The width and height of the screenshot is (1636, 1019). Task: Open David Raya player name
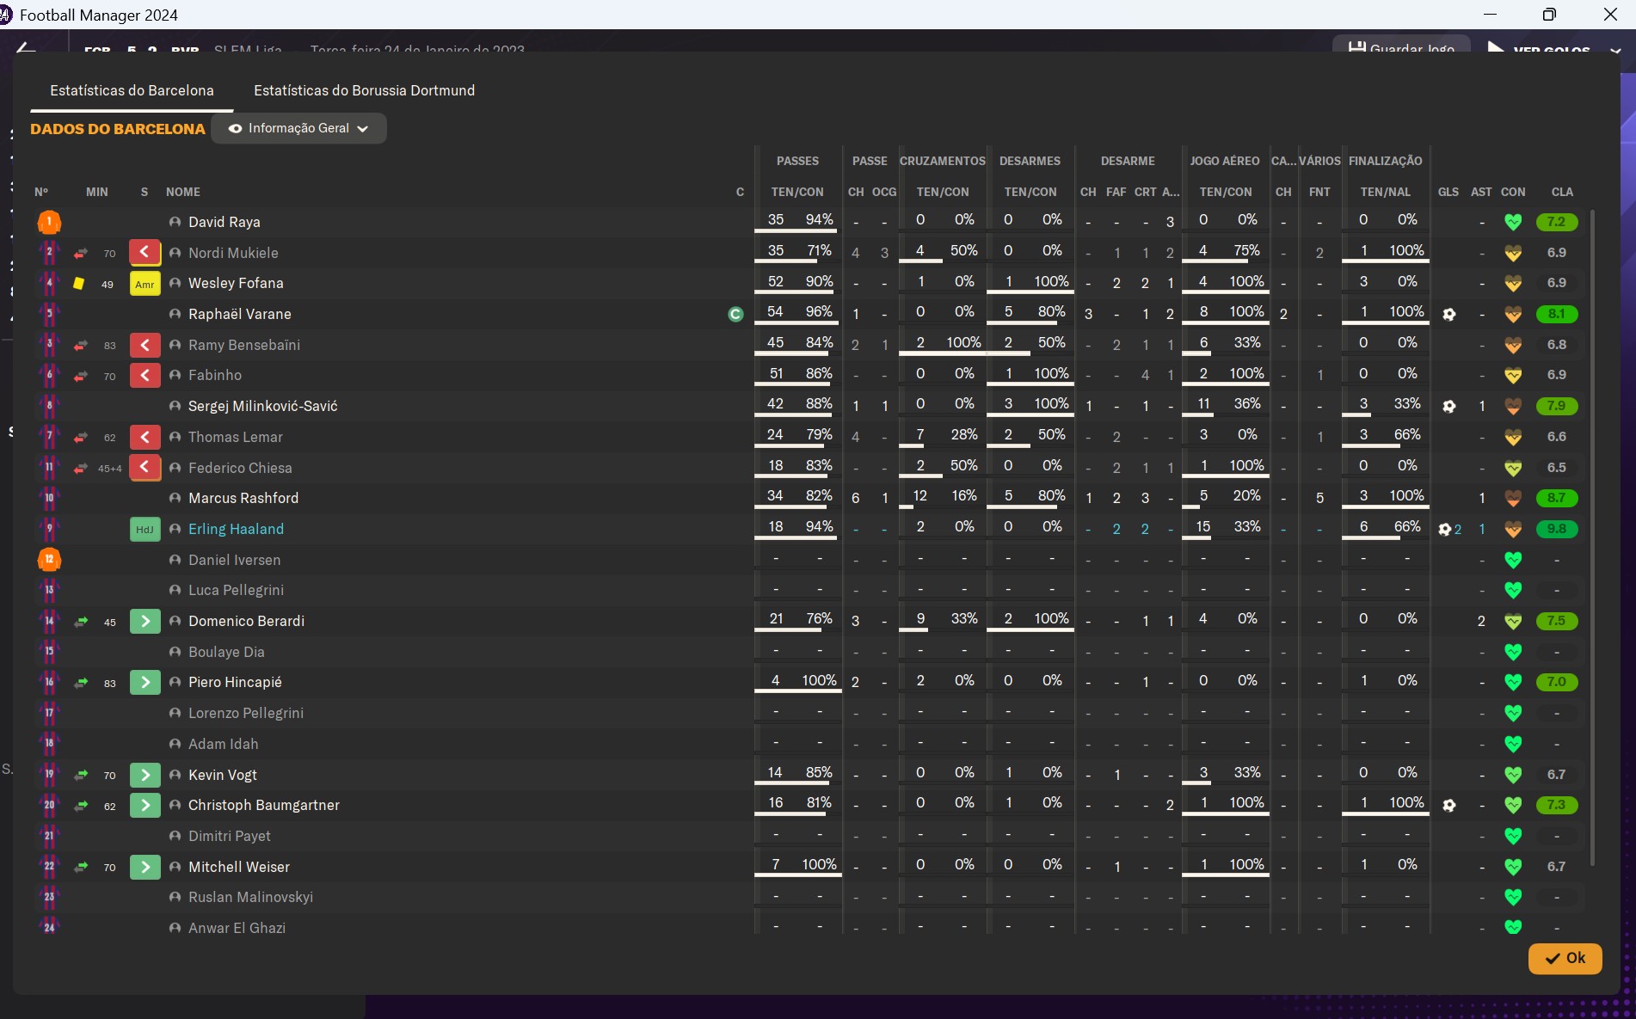(224, 222)
